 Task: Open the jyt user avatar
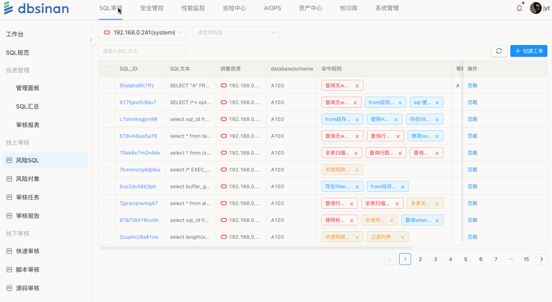535,8
